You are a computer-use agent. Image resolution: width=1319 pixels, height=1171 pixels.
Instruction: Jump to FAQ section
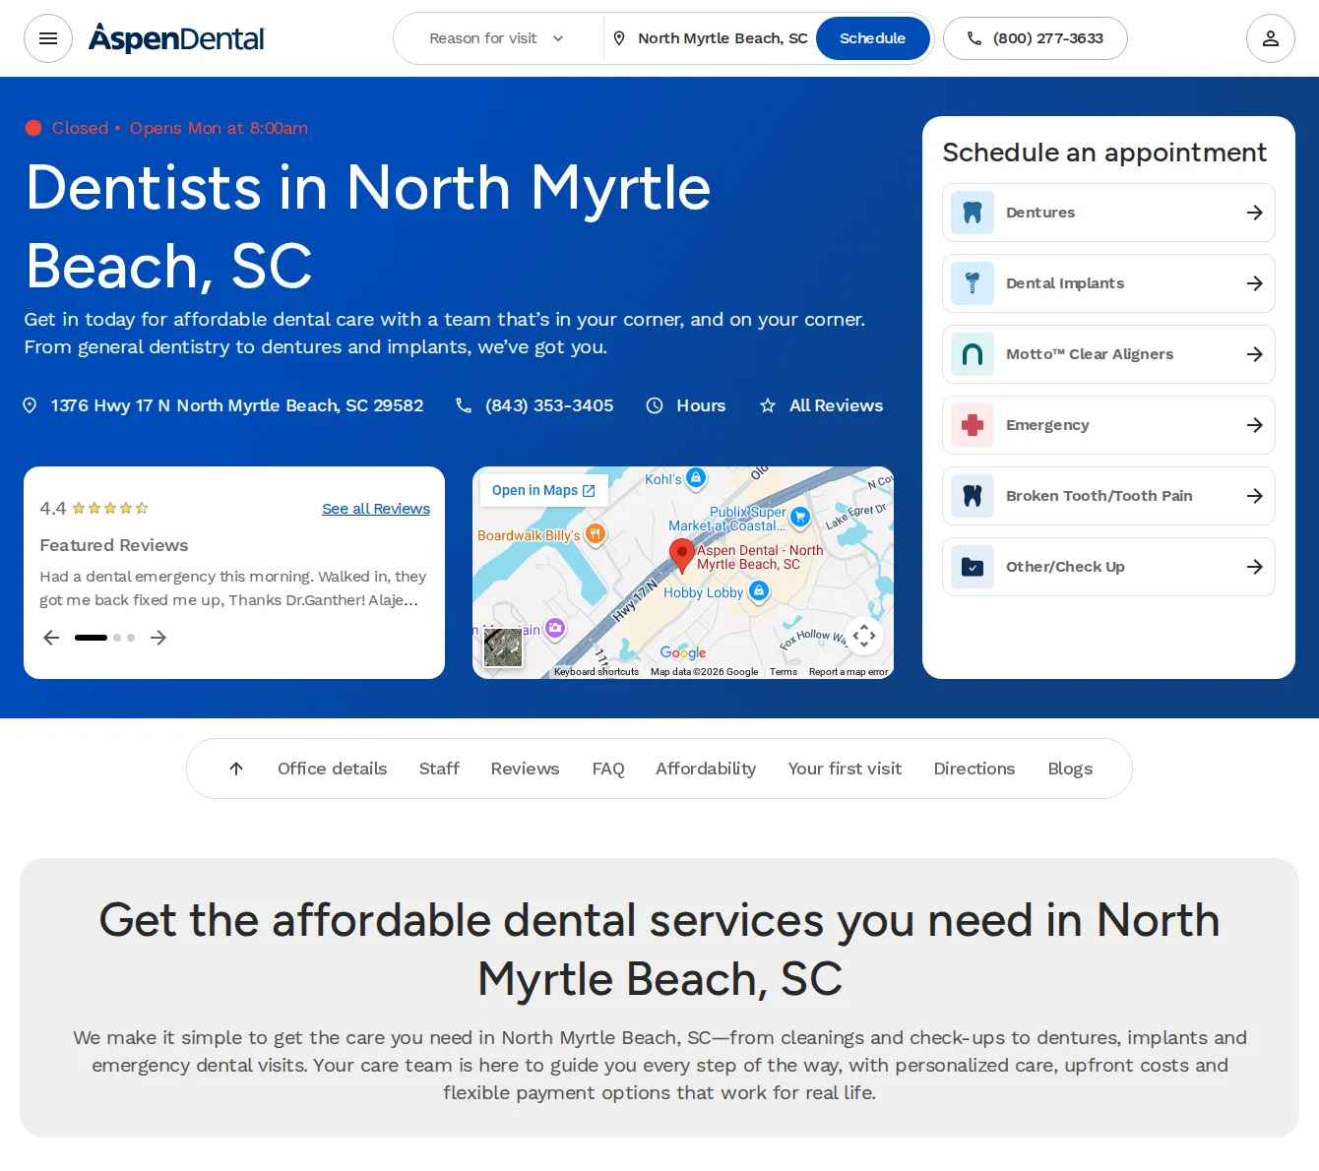[x=608, y=769]
